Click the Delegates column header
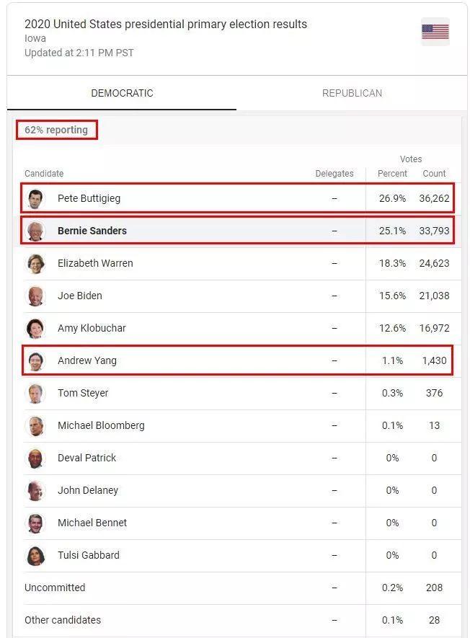 click(x=334, y=173)
